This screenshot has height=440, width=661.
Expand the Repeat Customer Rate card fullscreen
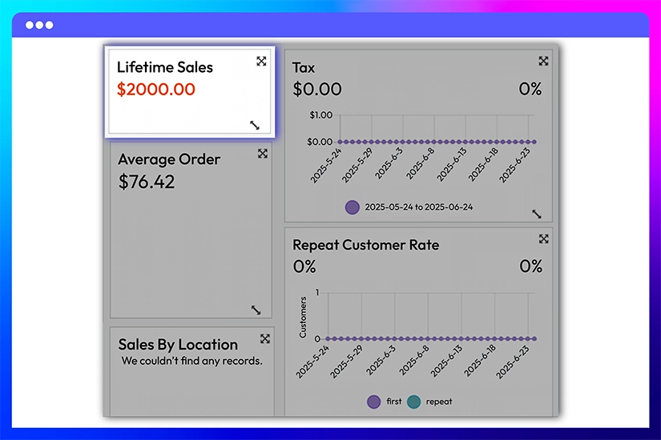pos(544,239)
